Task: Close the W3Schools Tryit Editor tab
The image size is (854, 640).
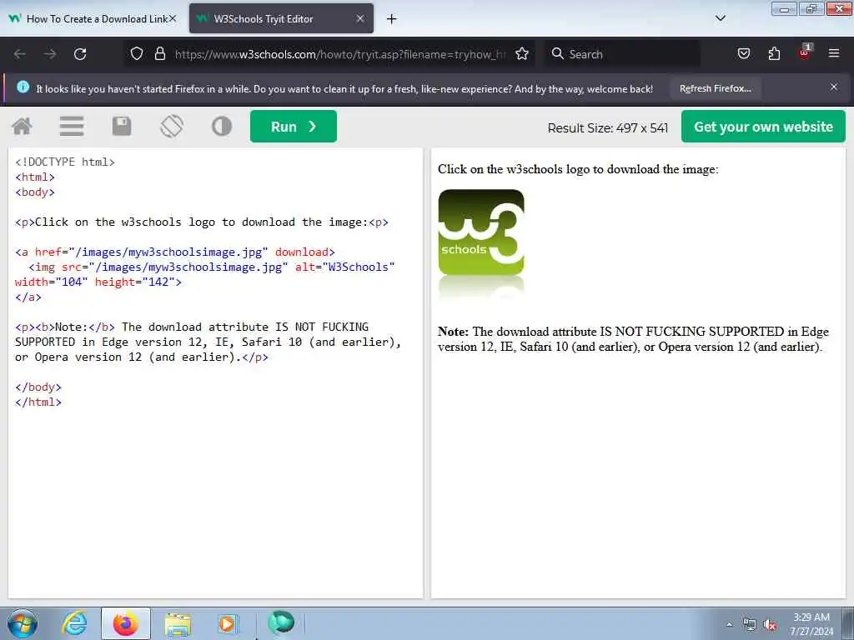Action: click(360, 18)
